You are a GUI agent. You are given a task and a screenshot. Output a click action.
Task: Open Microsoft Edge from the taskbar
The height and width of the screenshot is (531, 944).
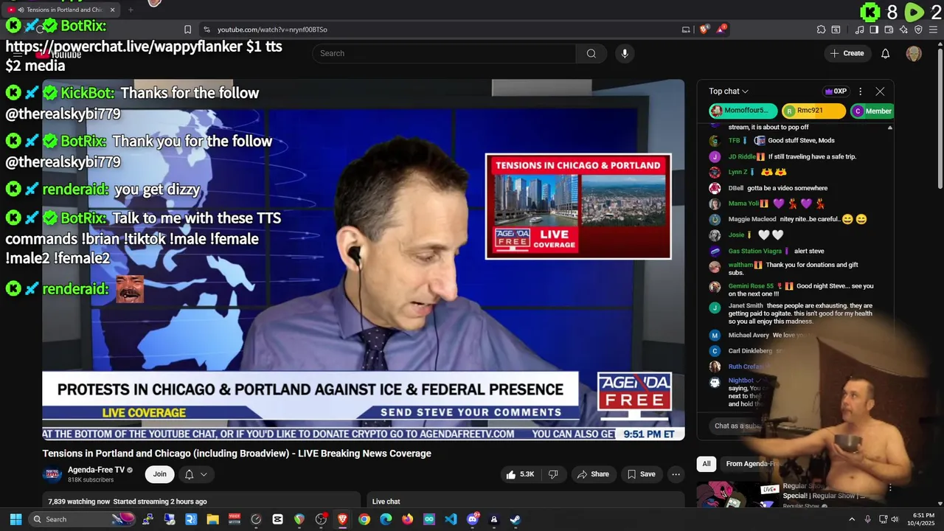[x=386, y=519]
